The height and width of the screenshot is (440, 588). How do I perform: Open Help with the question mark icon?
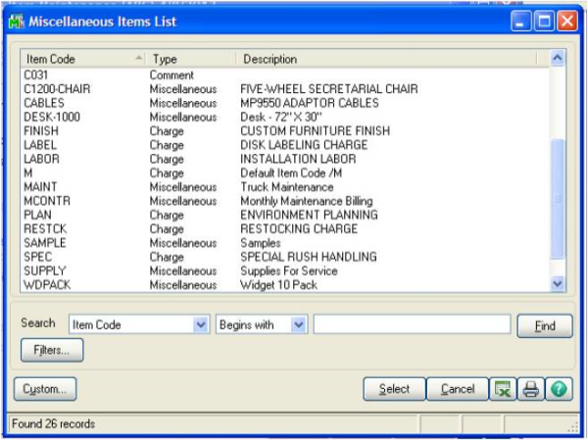pos(559,389)
